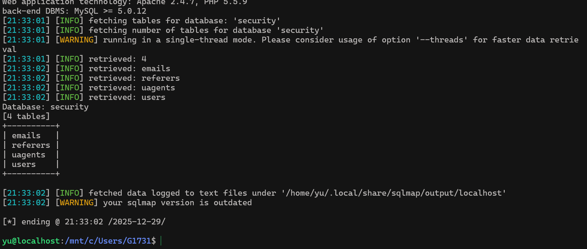
Task: Click the 'fetching number of tables' log line
Action: [x=206, y=30]
